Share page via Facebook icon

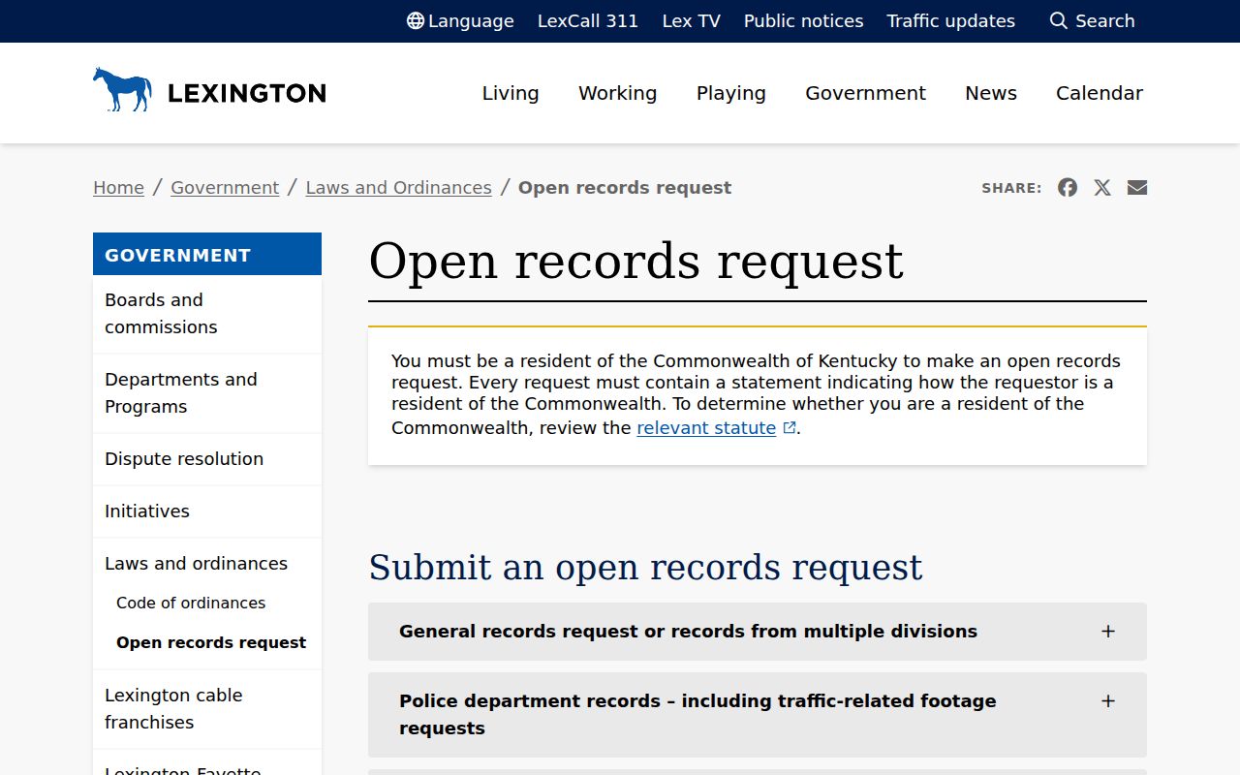(1068, 188)
